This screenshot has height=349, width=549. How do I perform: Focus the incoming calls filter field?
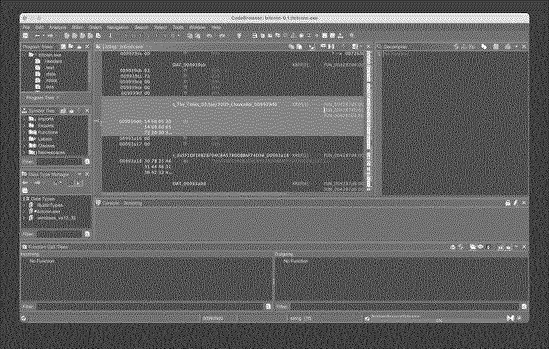[x=150, y=306]
